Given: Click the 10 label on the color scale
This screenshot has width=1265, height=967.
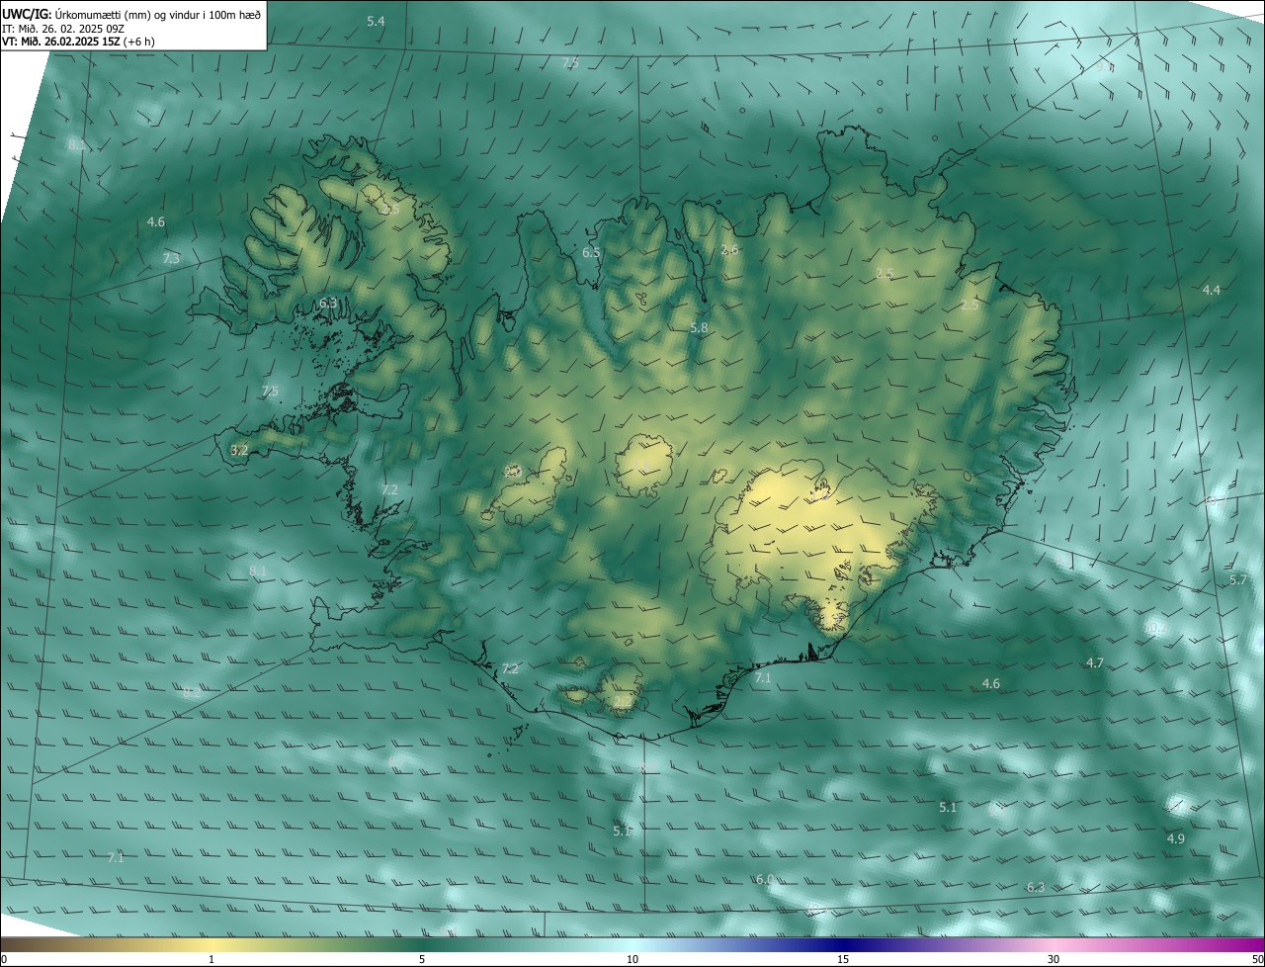Looking at the screenshot, I should pos(632,959).
